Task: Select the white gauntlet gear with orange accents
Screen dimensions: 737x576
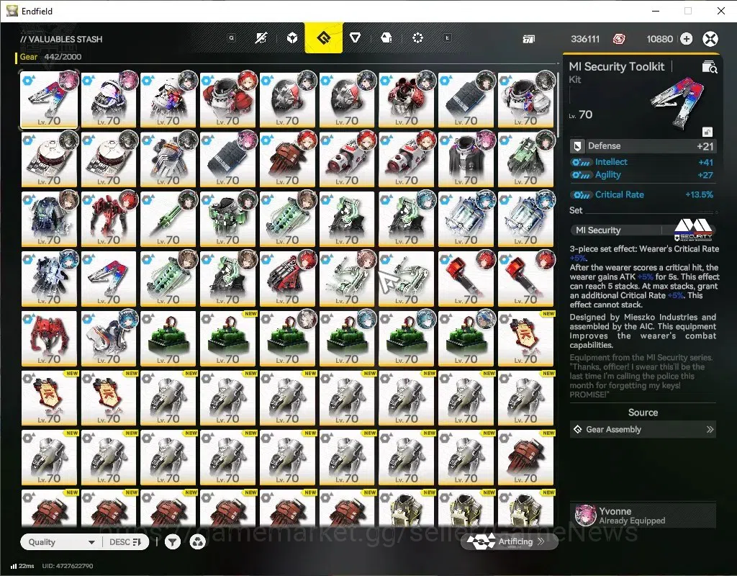Action: [168, 159]
